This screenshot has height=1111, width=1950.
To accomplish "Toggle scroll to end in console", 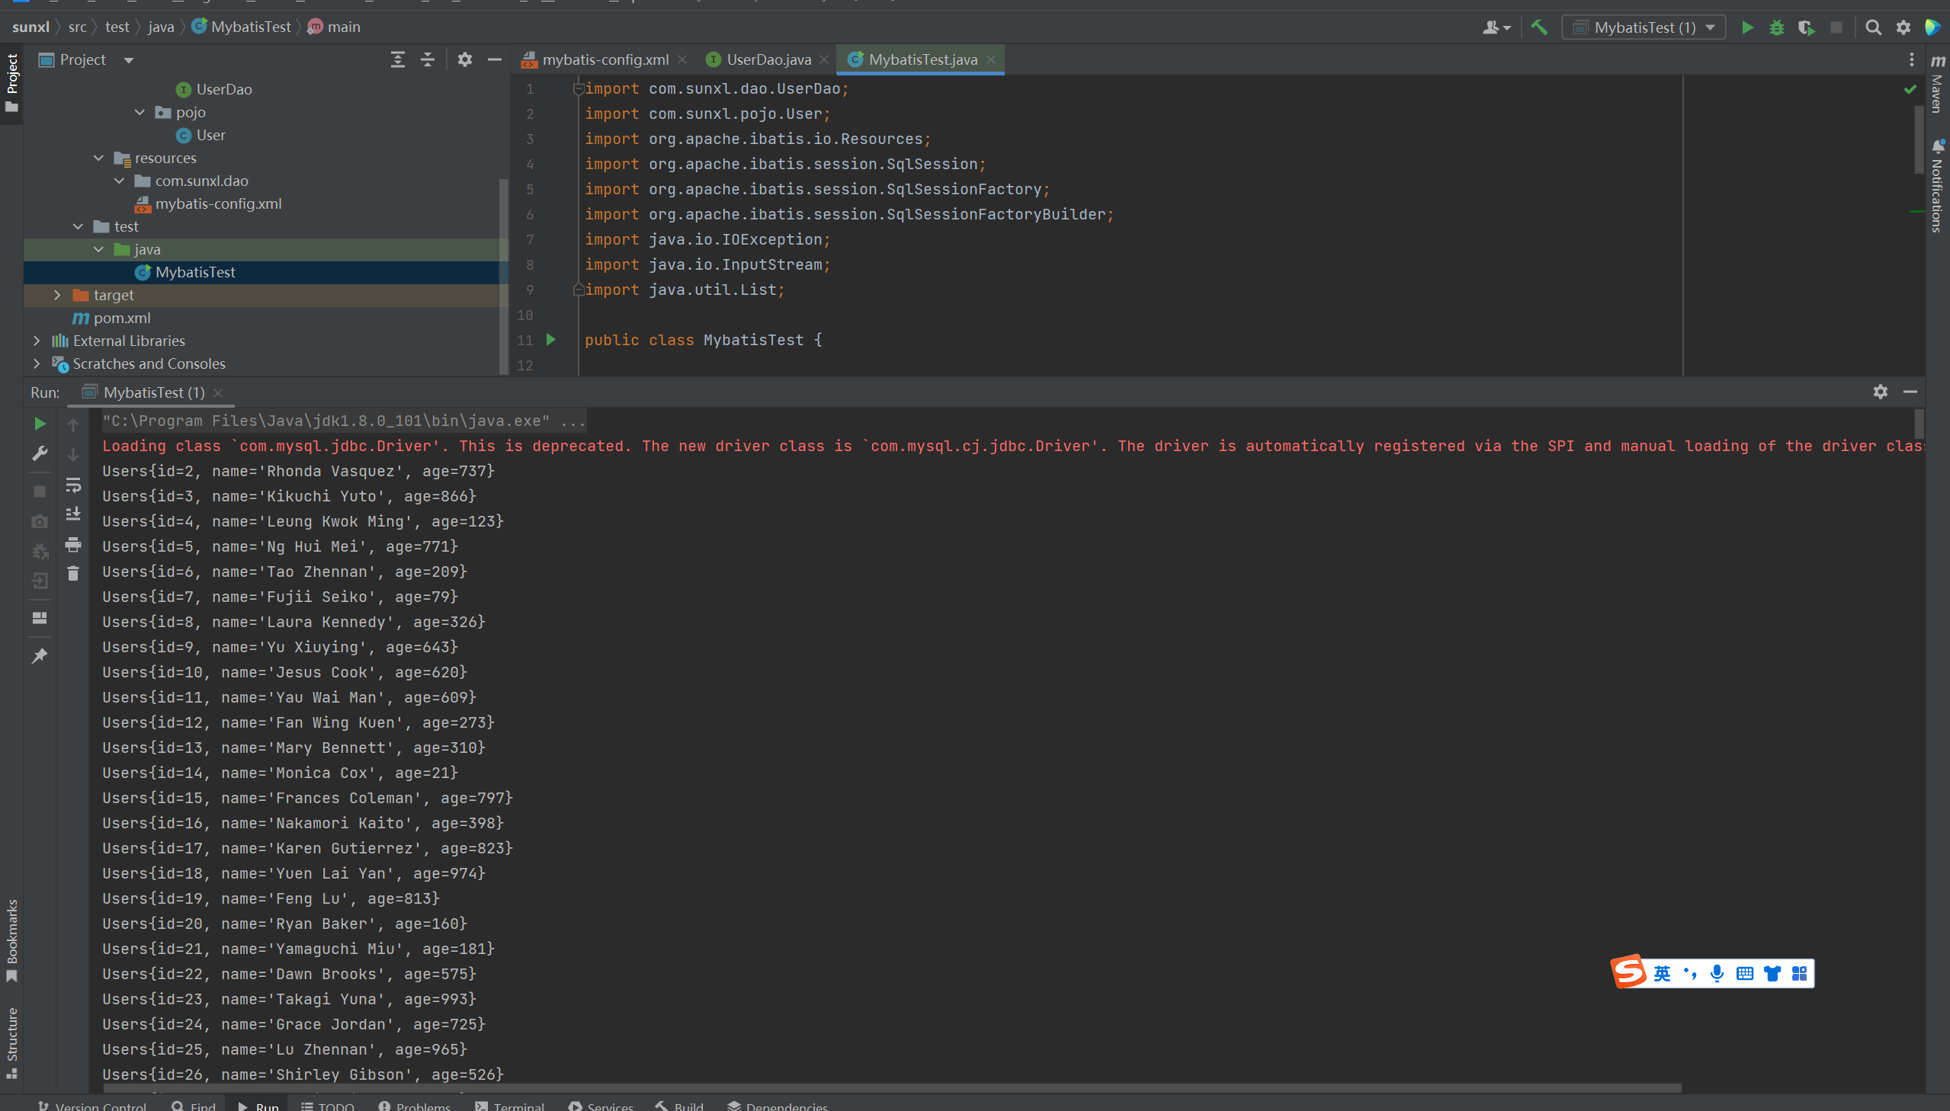I will (x=73, y=514).
